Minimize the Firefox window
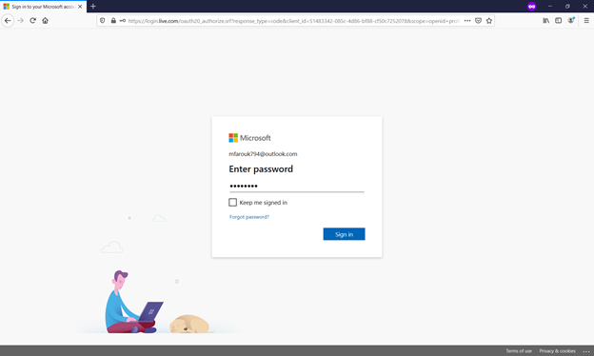This screenshot has width=594, height=356. tap(549, 6)
